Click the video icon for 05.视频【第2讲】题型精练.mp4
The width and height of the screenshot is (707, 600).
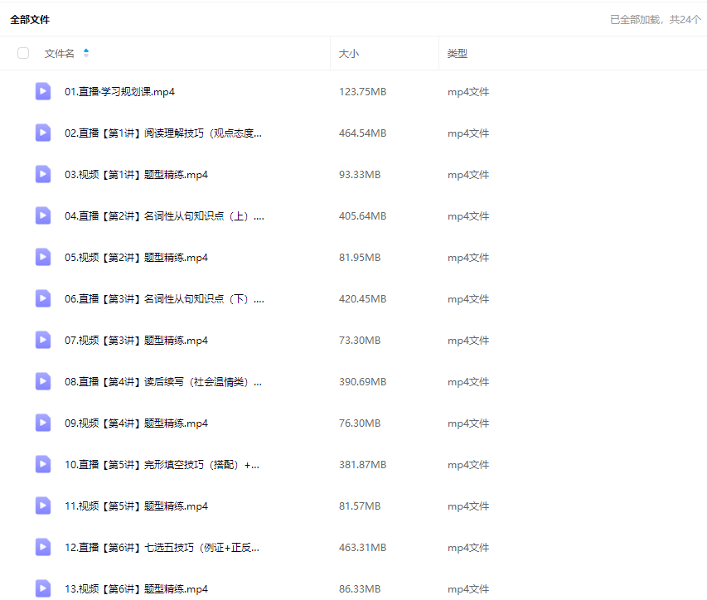point(43,258)
